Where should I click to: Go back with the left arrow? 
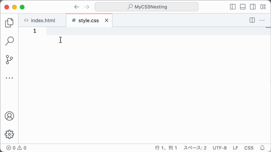coord(77,7)
